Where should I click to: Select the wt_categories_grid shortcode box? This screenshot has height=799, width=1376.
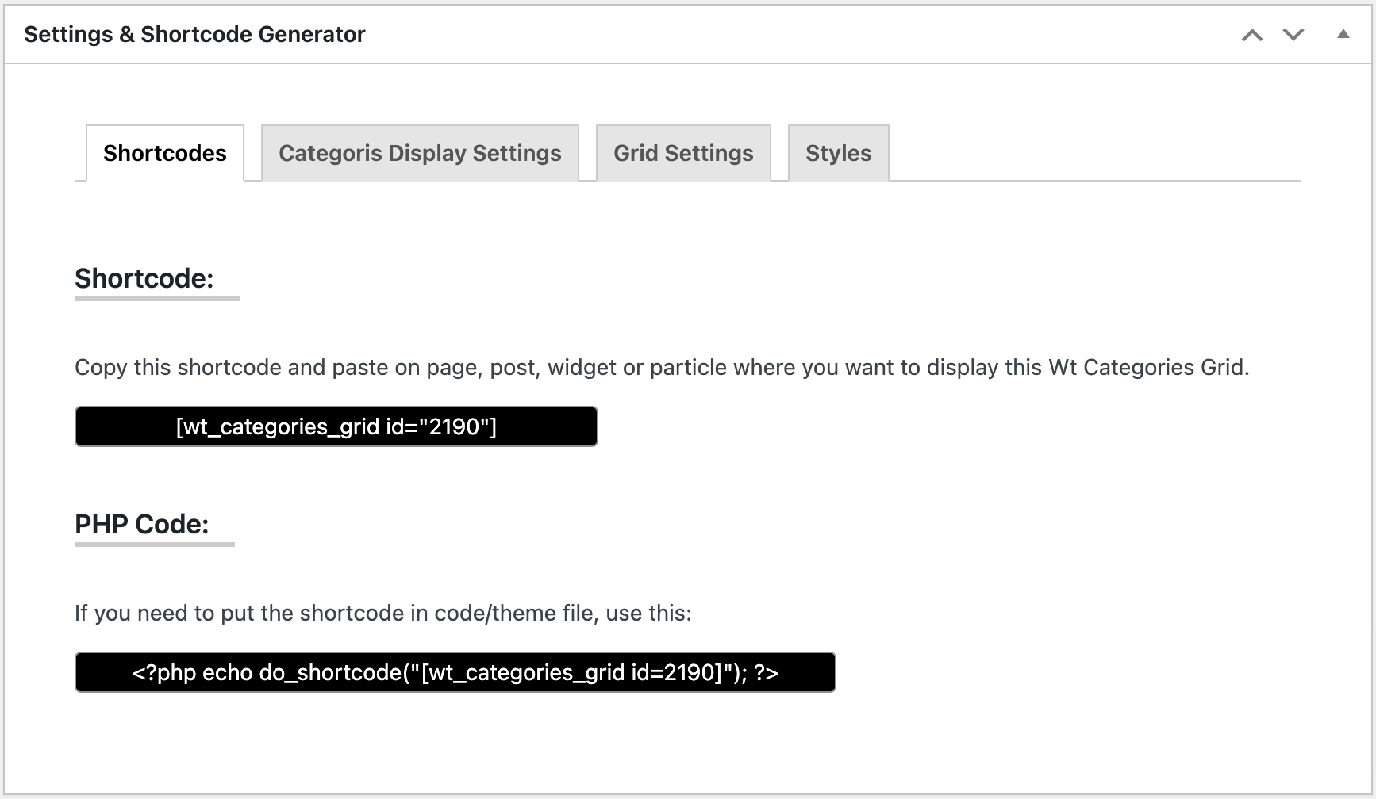pos(336,426)
